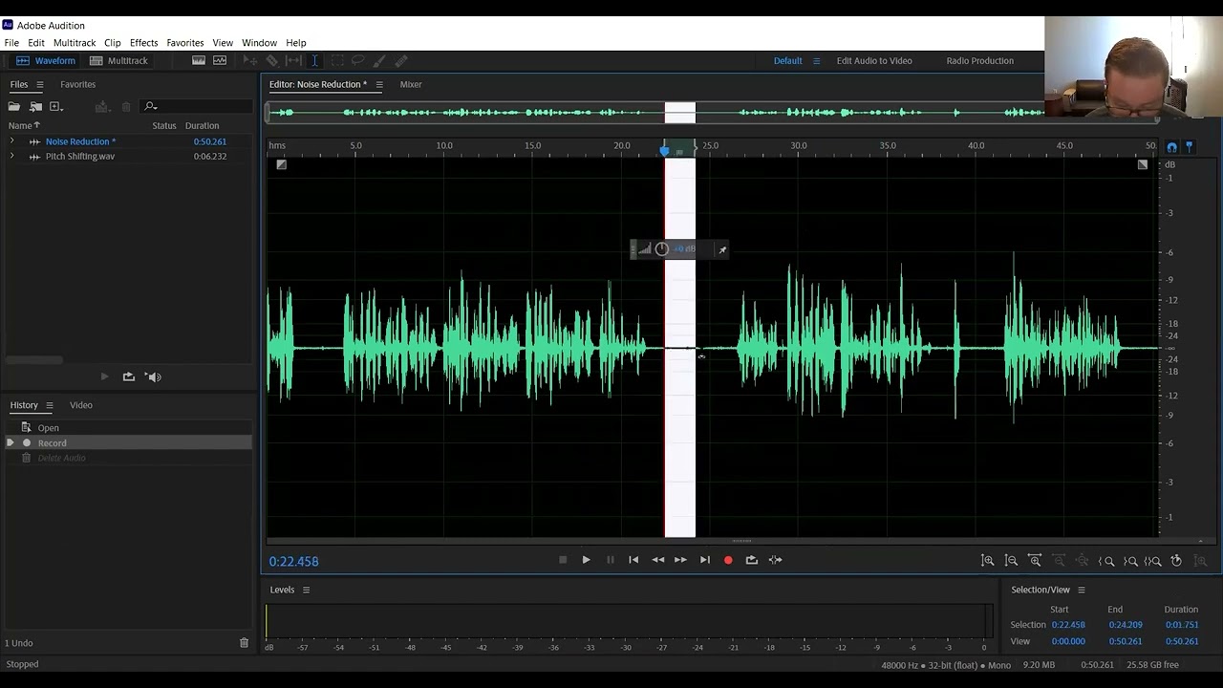Sort files by the Duration column

click(202, 125)
